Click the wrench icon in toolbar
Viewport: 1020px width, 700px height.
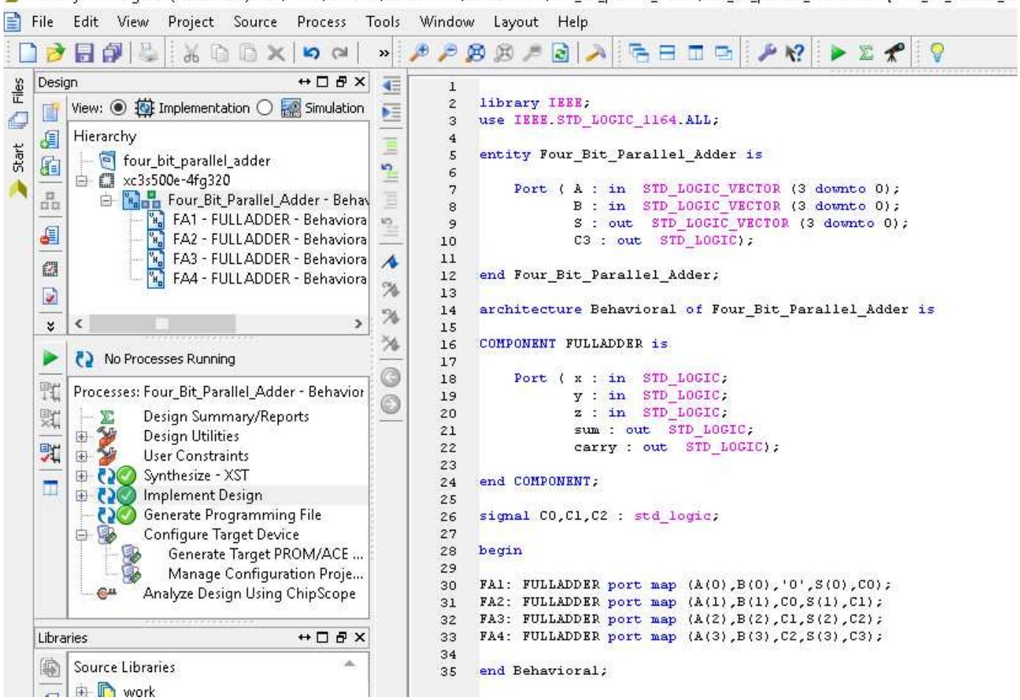point(768,52)
